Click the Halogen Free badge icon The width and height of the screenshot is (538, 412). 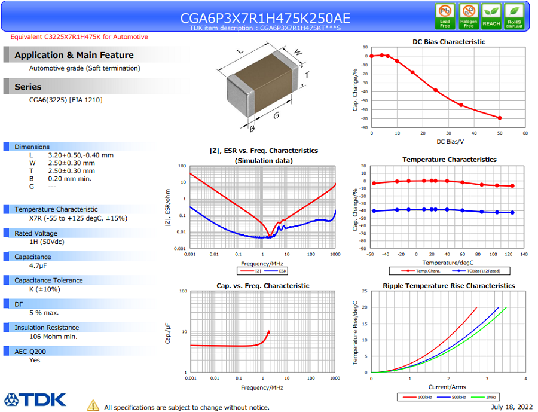pyautogui.click(x=468, y=16)
